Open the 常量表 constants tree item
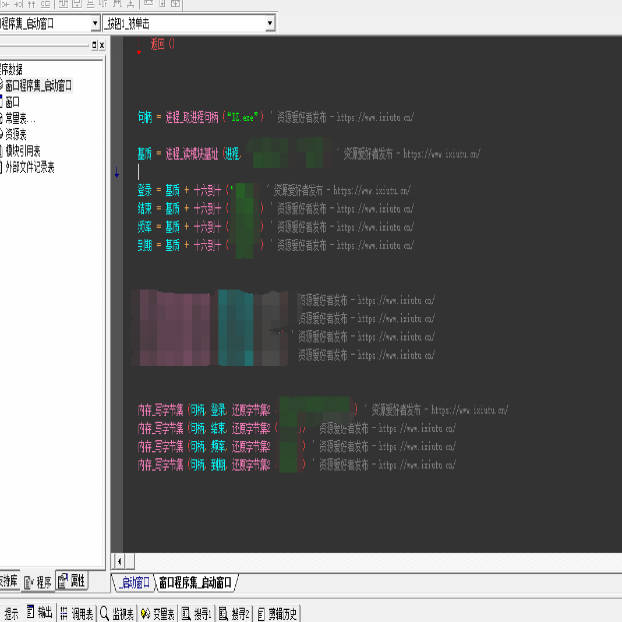 click(x=21, y=119)
